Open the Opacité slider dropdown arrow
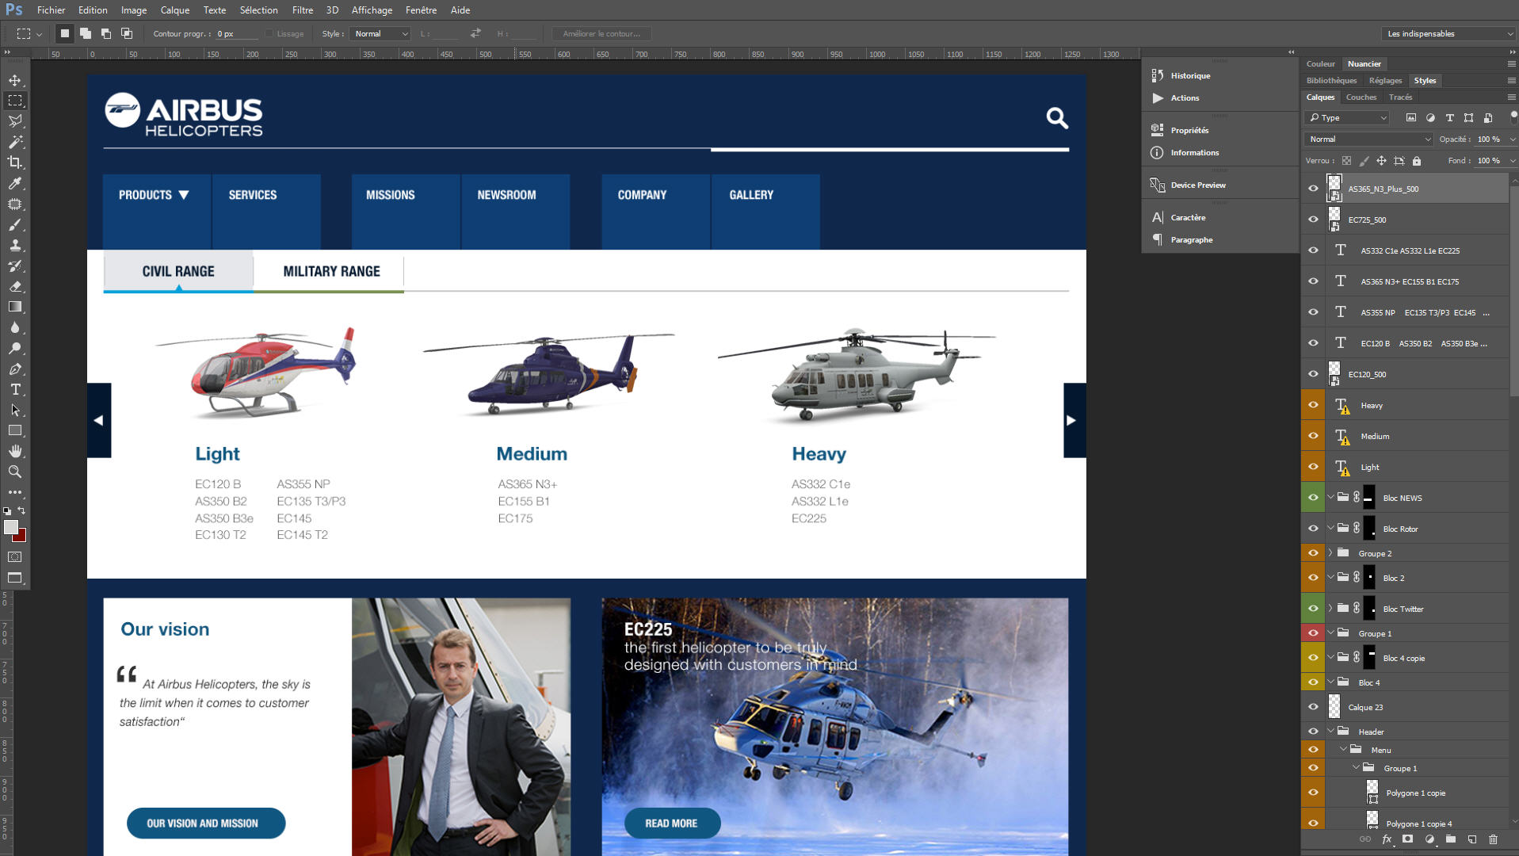Image resolution: width=1519 pixels, height=856 pixels. pyautogui.click(x=1513, y=139)
